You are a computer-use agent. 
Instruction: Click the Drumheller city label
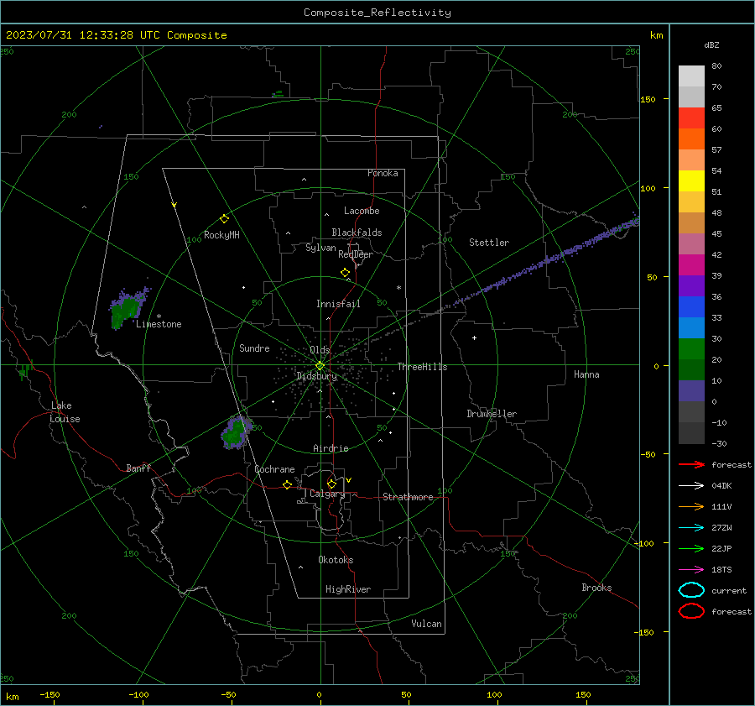tap(492, 414)
